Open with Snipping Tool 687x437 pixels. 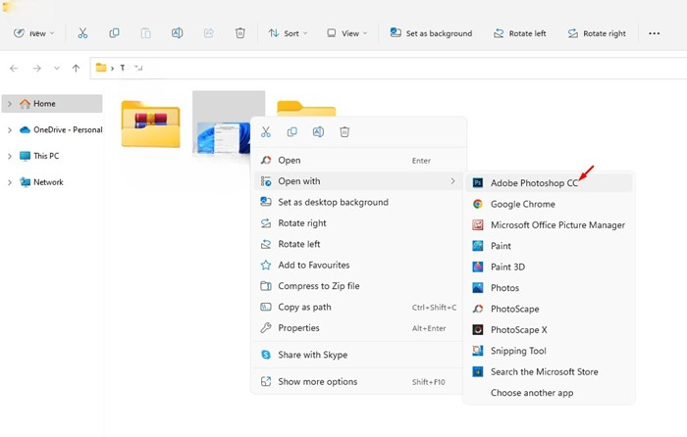click(x=549, y=351)
